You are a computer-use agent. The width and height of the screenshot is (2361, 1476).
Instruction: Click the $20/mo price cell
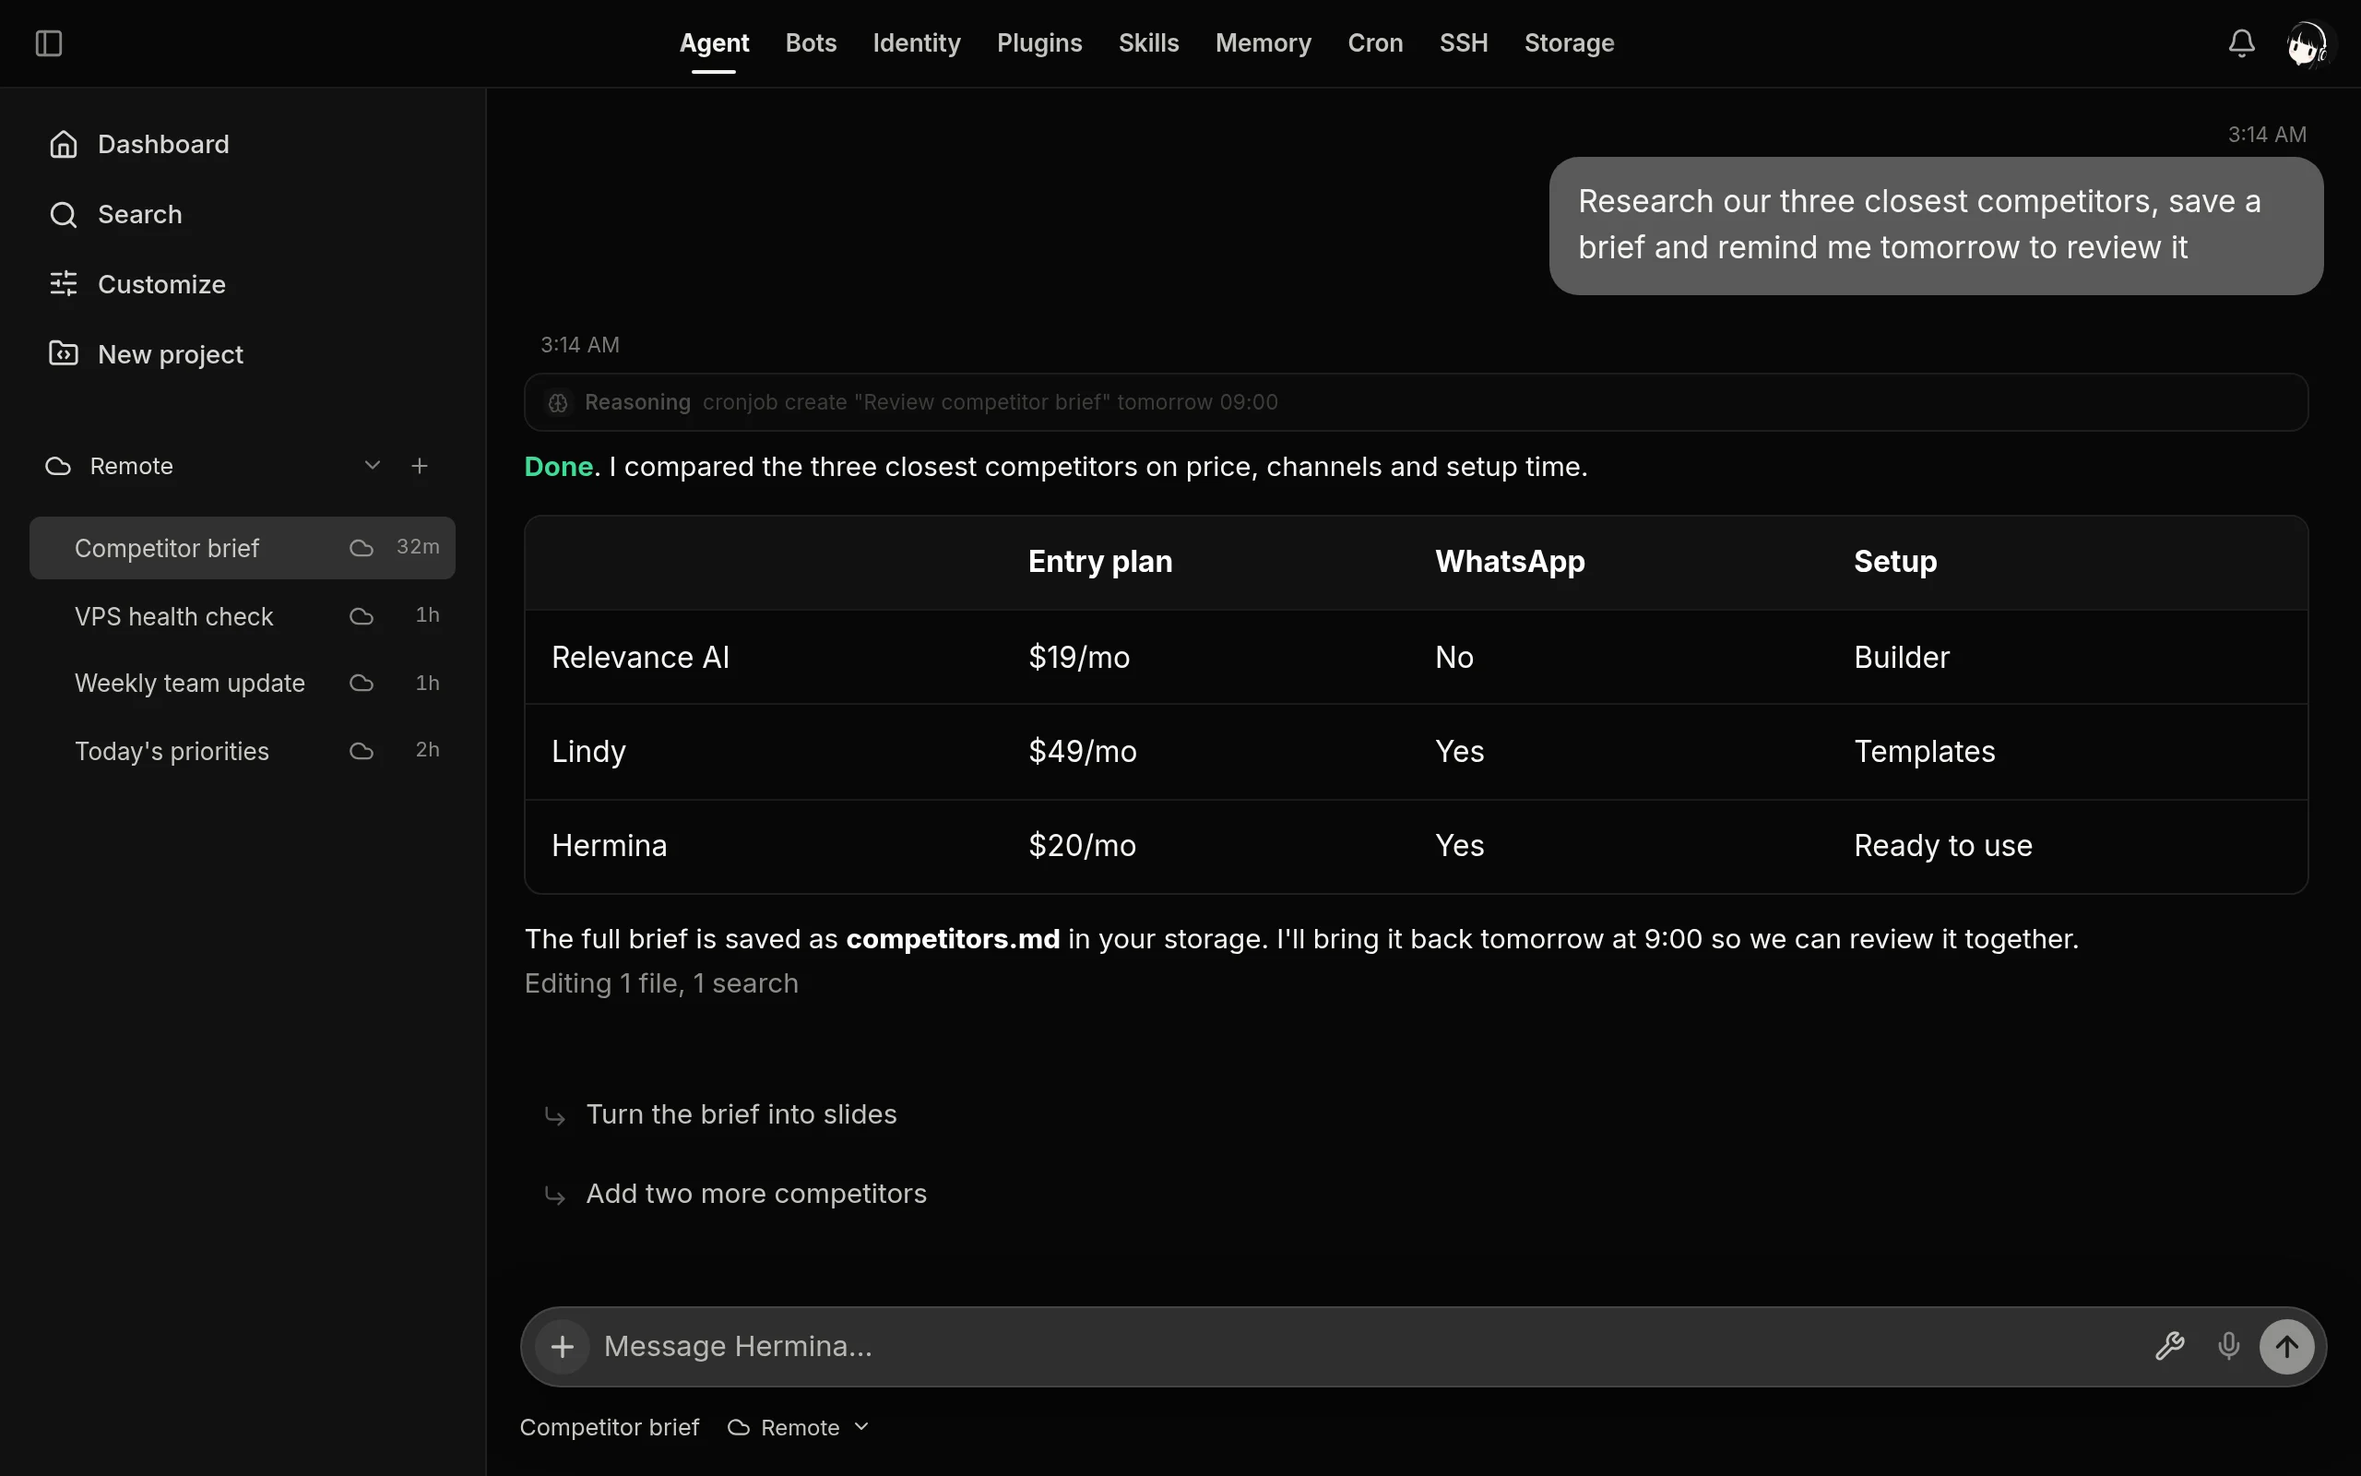point(1082,845)
